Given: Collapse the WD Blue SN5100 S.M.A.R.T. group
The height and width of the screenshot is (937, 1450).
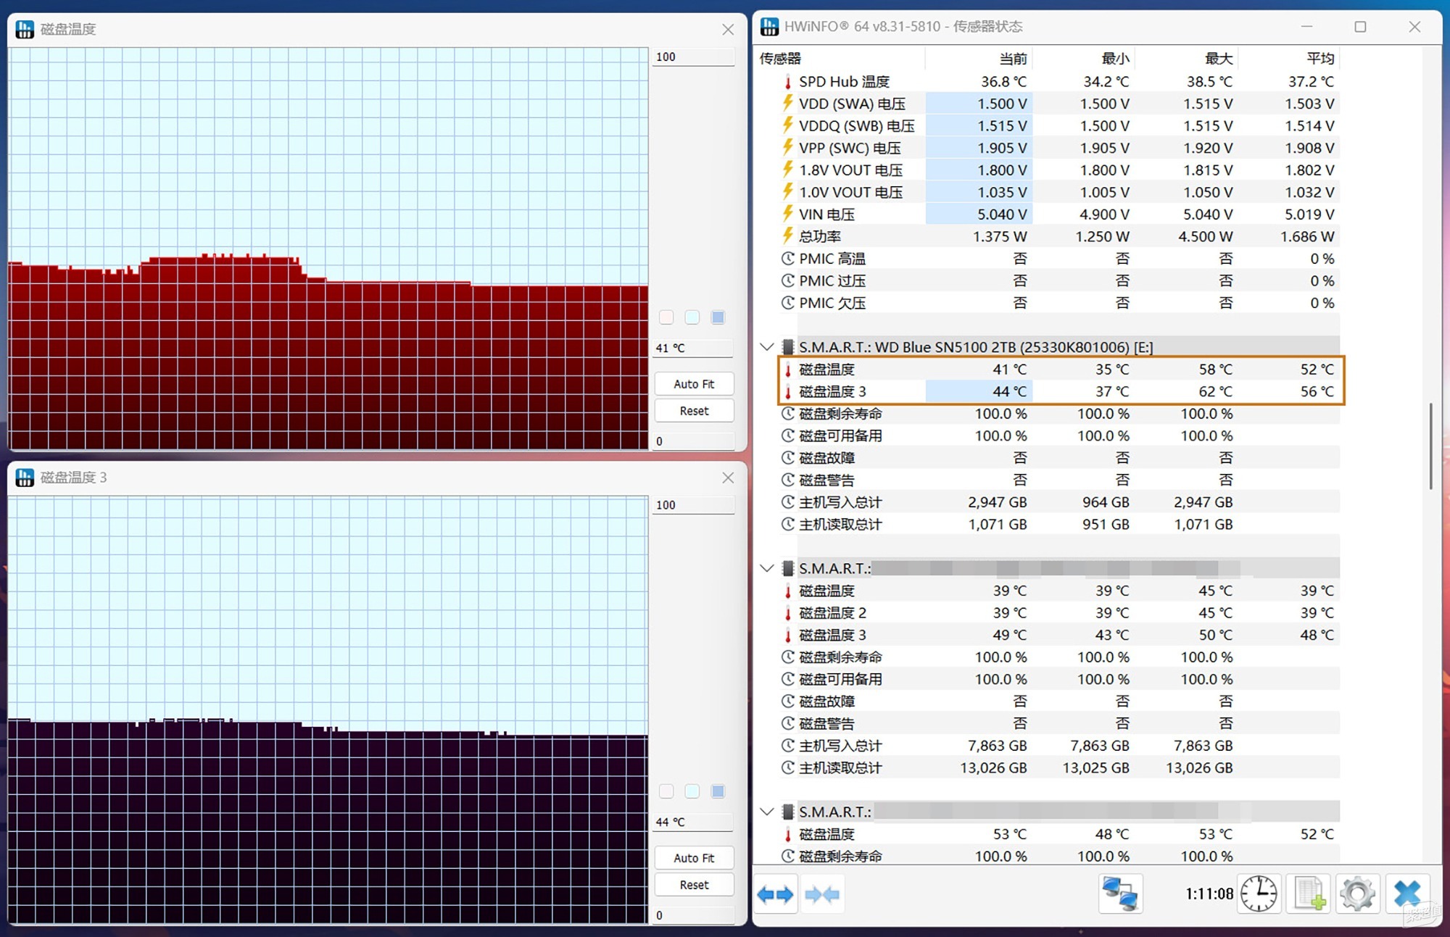Looking at the screenshot, I should [766, 347].
